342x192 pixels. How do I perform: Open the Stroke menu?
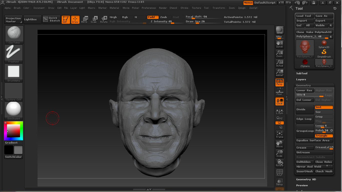coord(184,8)
